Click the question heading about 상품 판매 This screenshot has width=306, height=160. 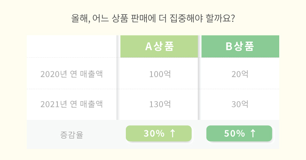pyautogui.click(x=153, y=18)
